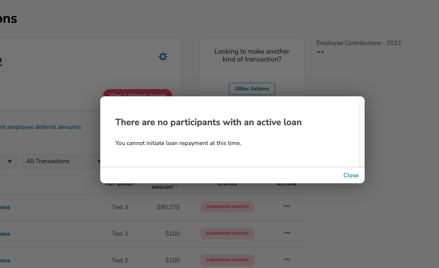Open the employee deferral amounts link
Image resolution: width=439 pixels, height=268 pixels.
[x=41, y=127]
